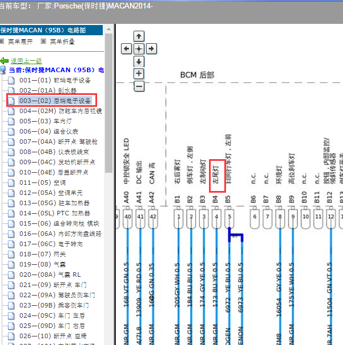Open 001—(01) 前端电子设备 diagram
The width and height of the screenshot is (343, 345).
click(55, 80)
